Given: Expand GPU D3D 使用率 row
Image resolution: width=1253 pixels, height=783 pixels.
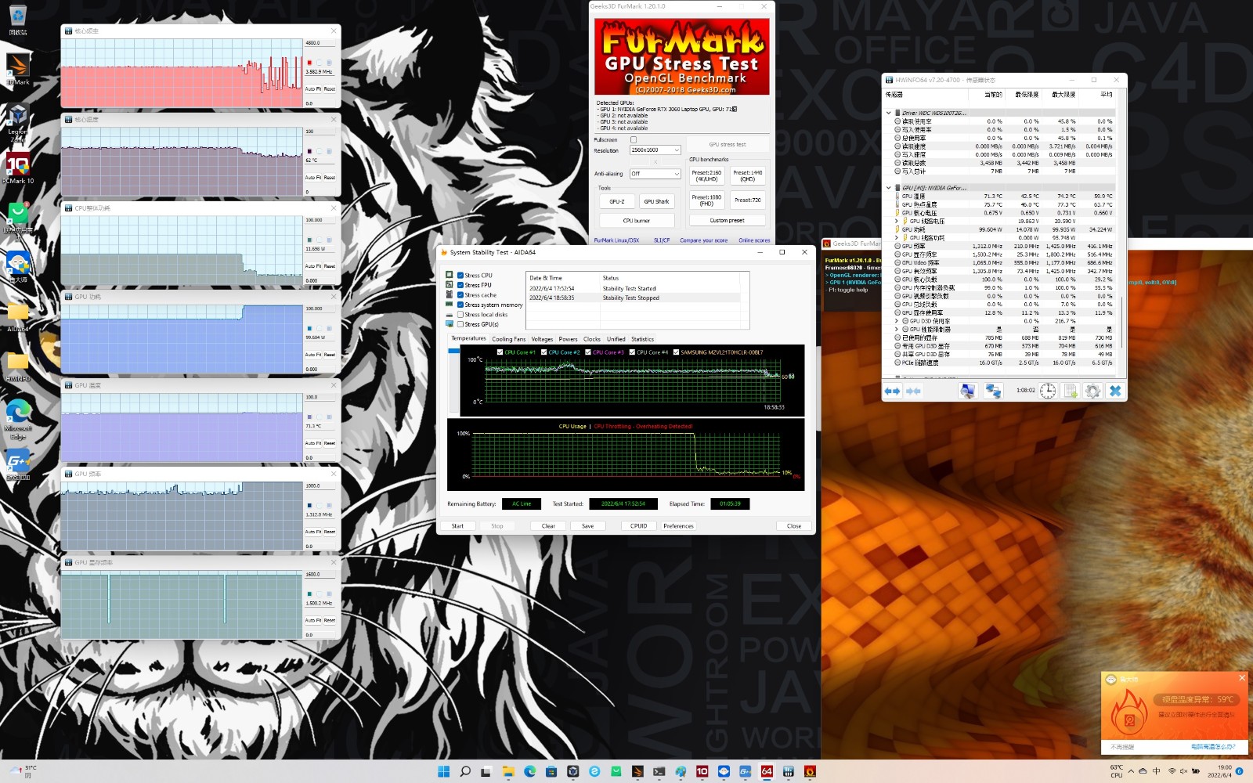Looking at the screenshot, I should (897, 321).
